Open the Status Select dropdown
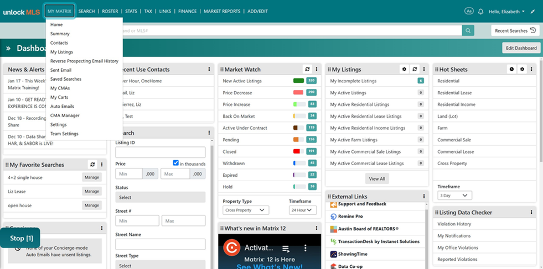The height and width of the screenshot is (269, 543). 161,197
